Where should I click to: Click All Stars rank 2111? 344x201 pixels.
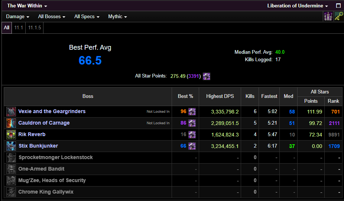[x=334, y=123]
